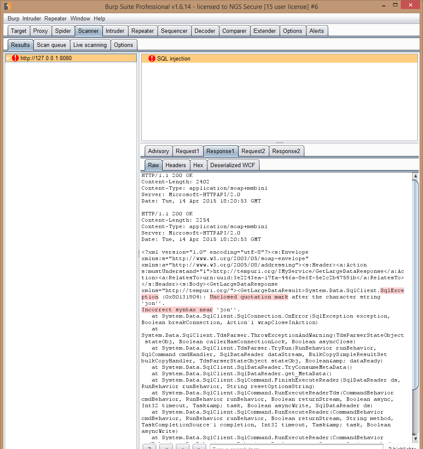Click the Burp Suite logo icon in title bar
This screenshot has height=449, width=423.
pos(8,6)
